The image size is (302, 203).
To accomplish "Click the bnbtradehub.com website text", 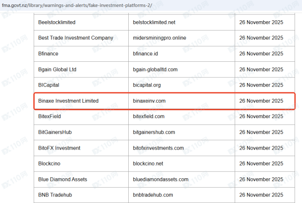I will click(153, 195).
